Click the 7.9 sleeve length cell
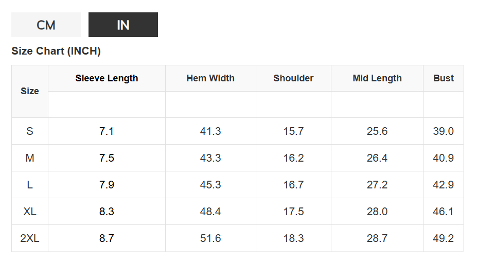 pos(107,185)
